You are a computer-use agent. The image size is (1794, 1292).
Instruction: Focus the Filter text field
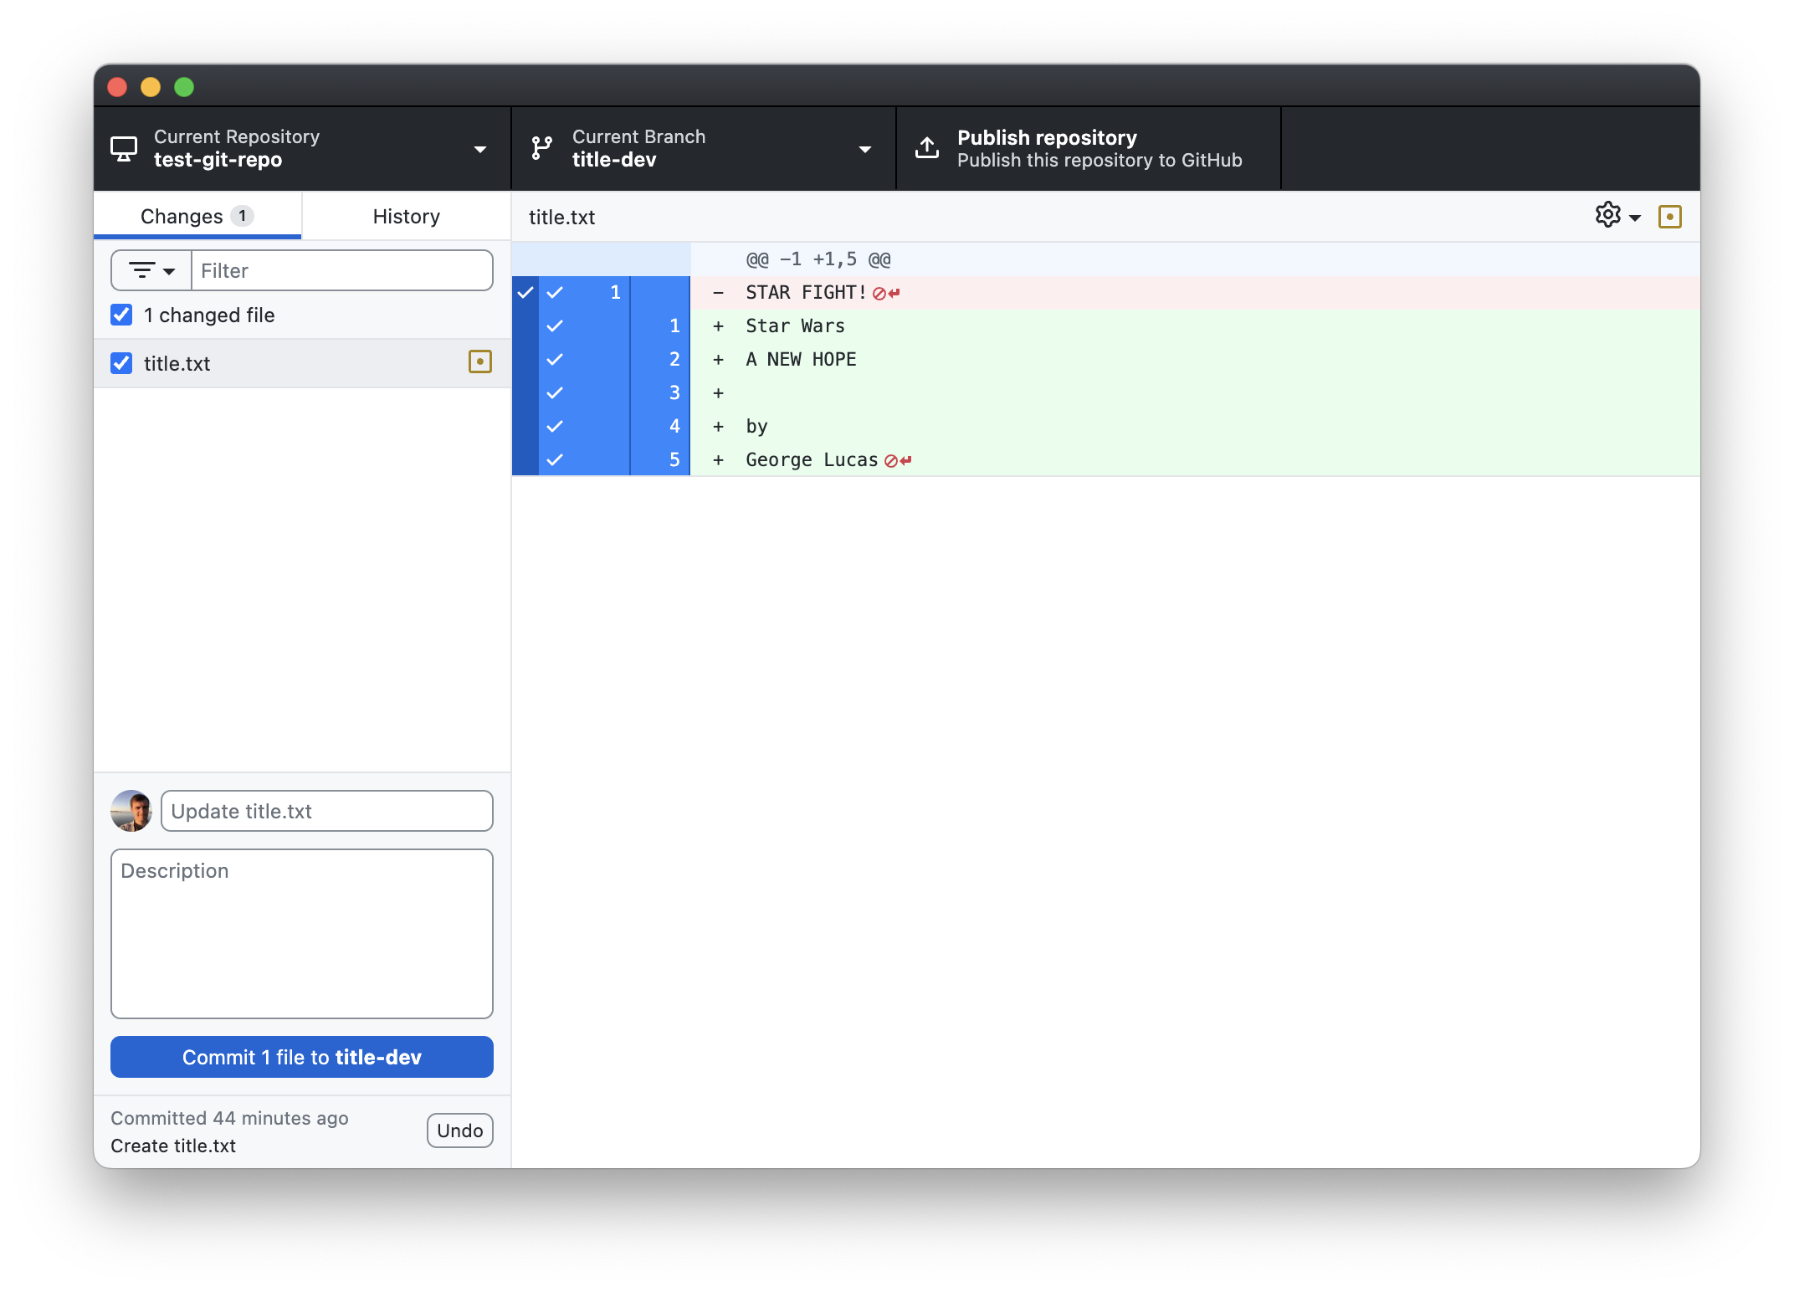click(342, 270)
